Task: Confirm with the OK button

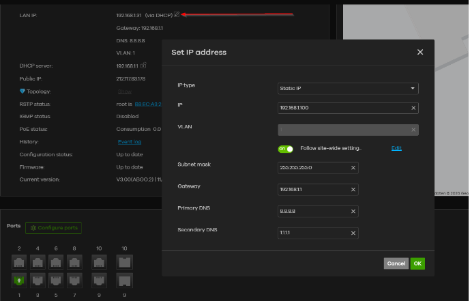Action: coord(417,263)
